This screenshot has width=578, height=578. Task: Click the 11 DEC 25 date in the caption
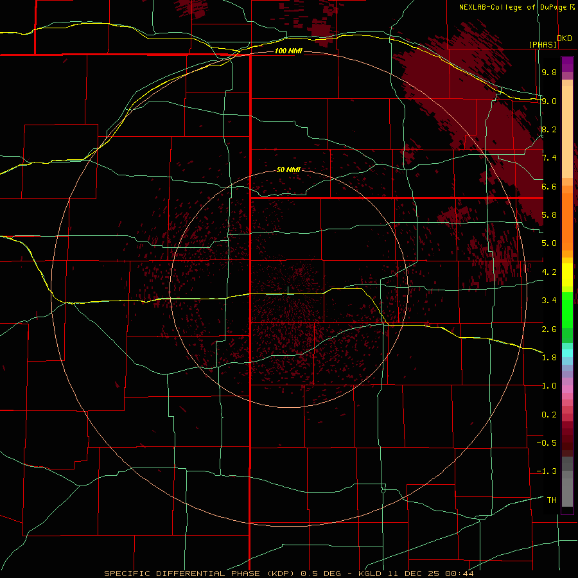click(414, 574)
